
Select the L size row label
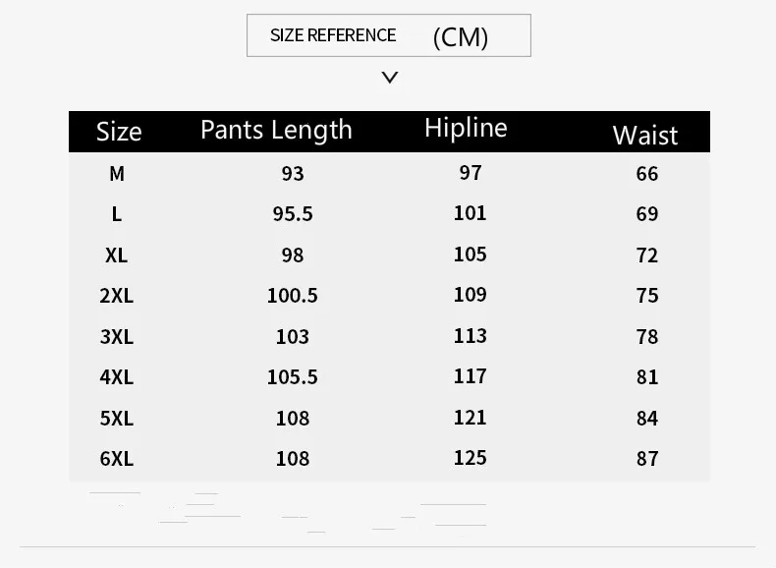coord(117,214)
